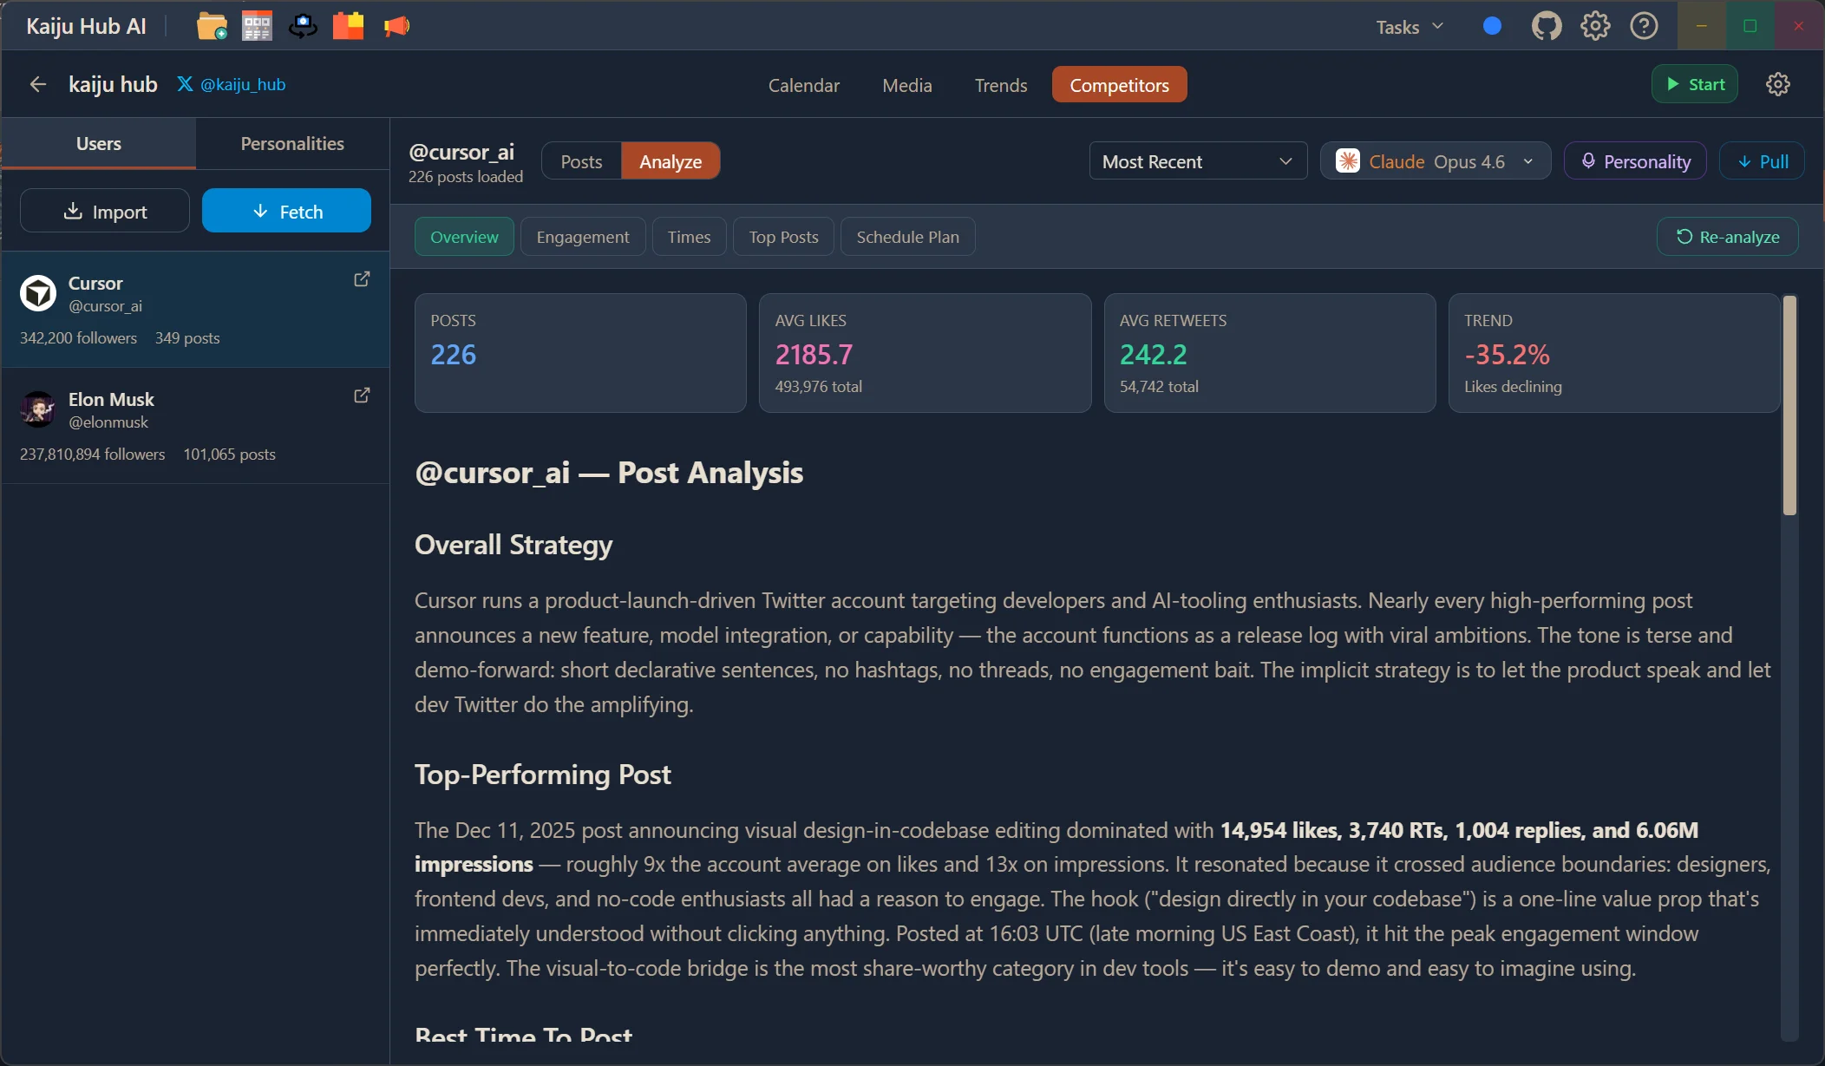
Task: Click the '237,810,894 followers' text
Action: pyautogui.click(x=92, y=455)
